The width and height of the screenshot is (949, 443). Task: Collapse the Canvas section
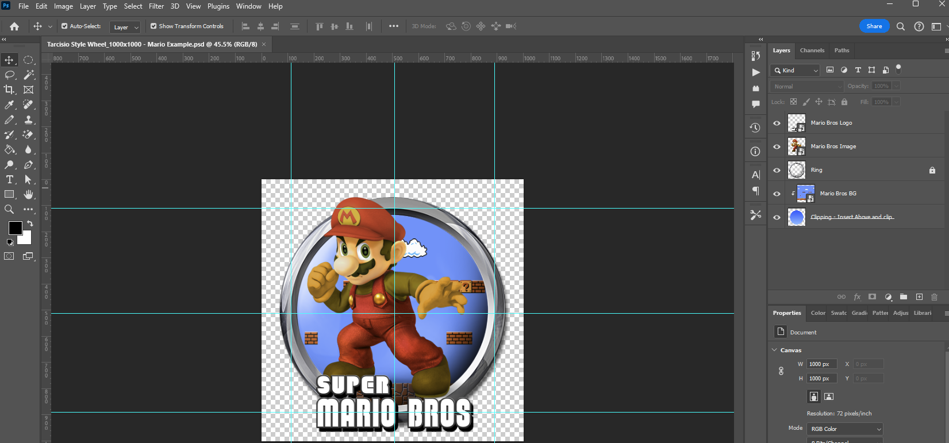coord(774,350)
